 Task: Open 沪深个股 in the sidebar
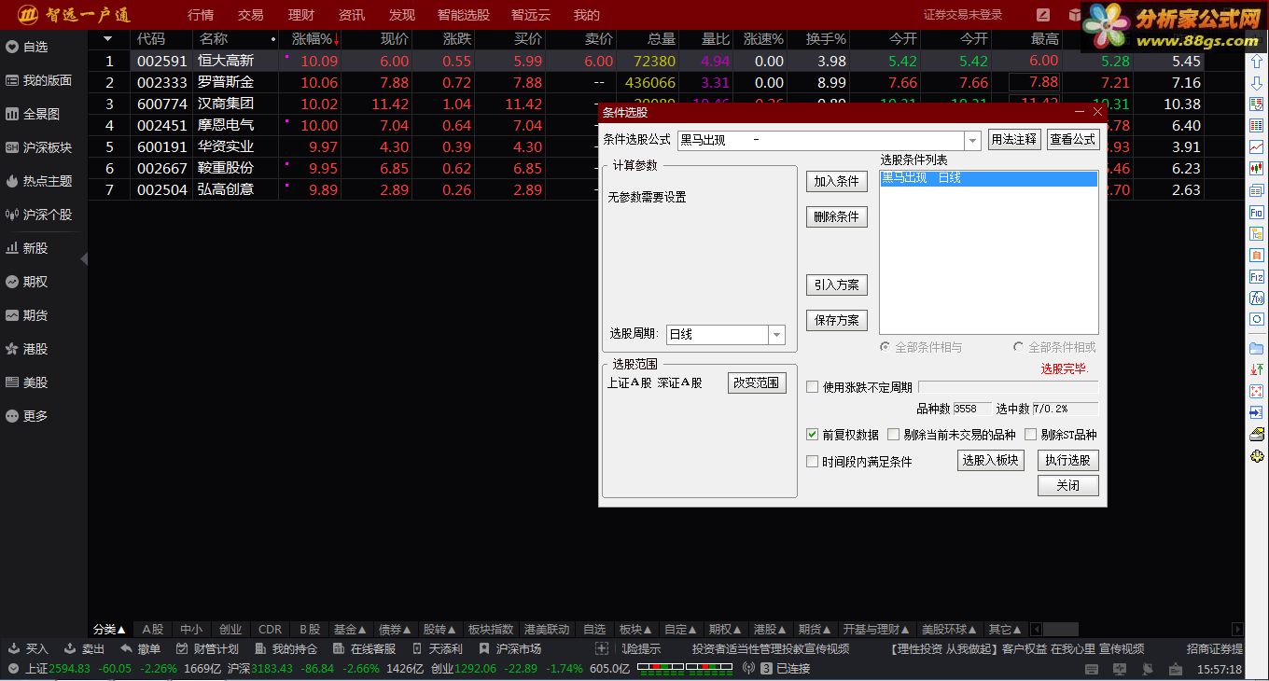38,215
